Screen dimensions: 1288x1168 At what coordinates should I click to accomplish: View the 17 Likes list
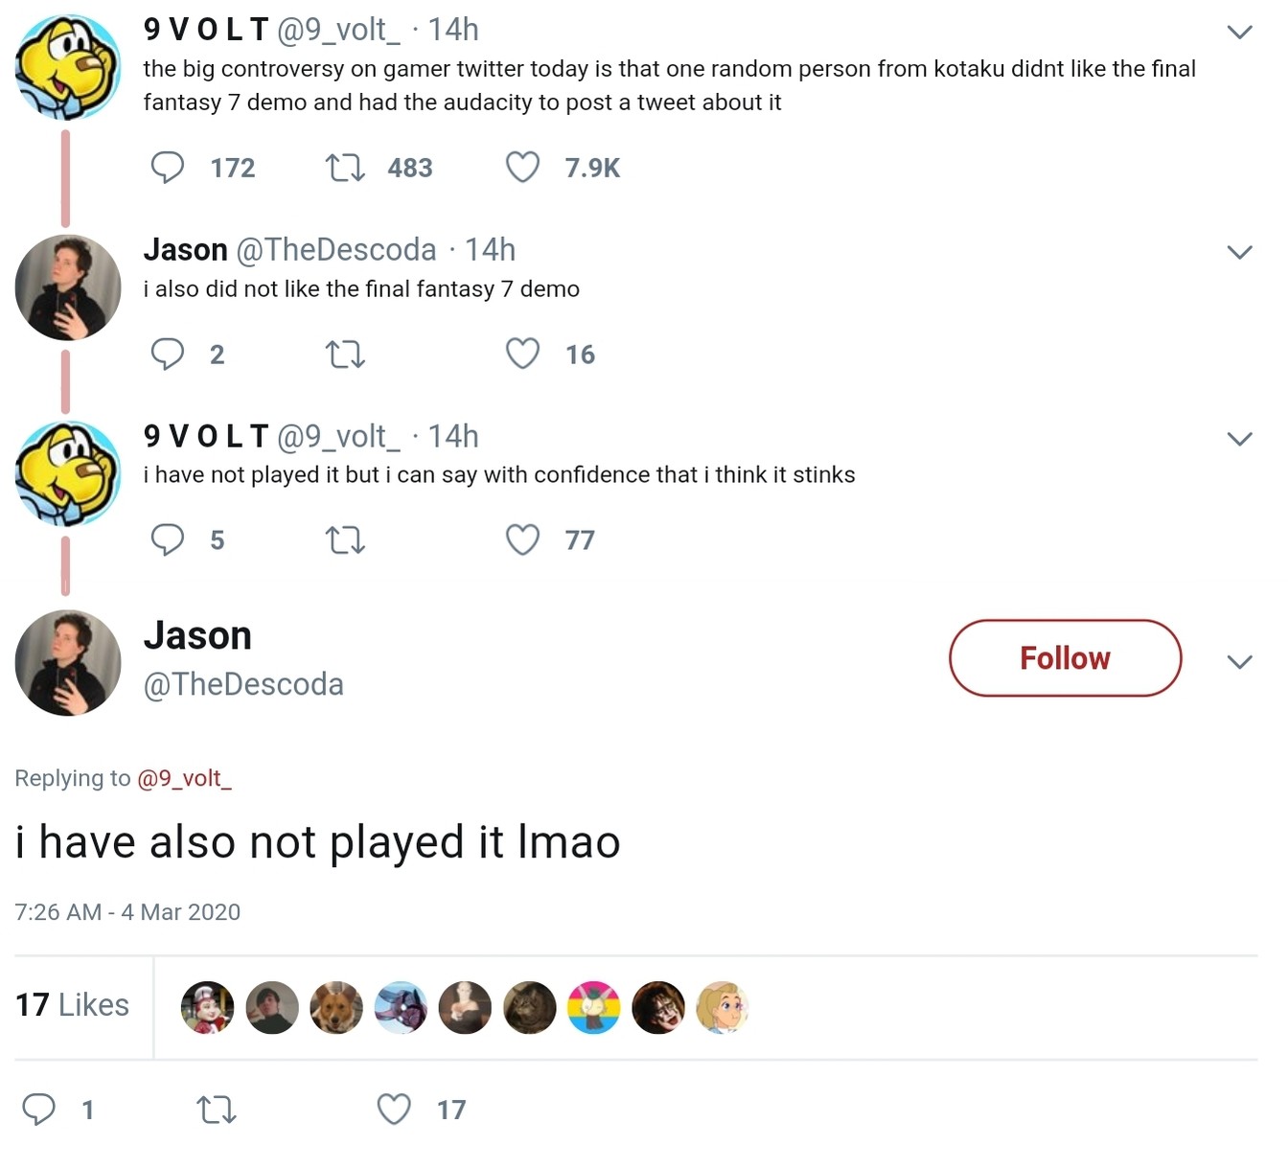[x=72, y=1005]
